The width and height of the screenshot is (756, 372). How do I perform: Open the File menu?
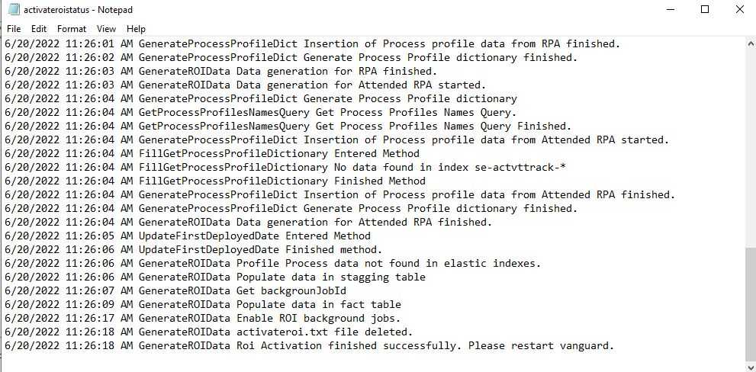pos(14,29)
